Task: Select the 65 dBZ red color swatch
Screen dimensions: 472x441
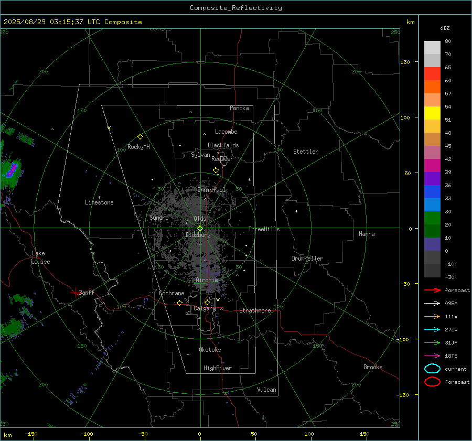Action: coord(432,73)
